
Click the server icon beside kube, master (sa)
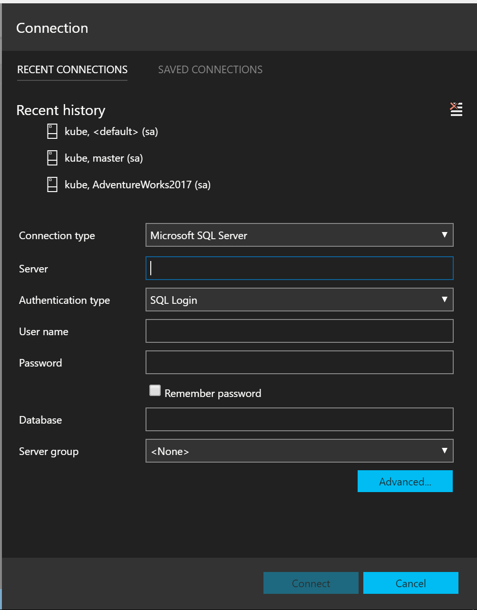[52, 158]
